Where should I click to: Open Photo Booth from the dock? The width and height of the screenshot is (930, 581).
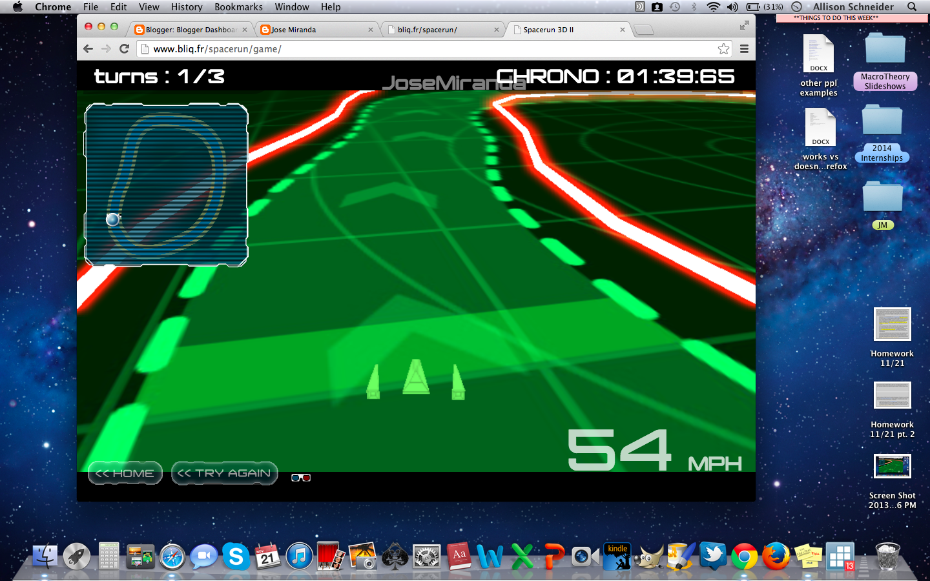point(331,556)
